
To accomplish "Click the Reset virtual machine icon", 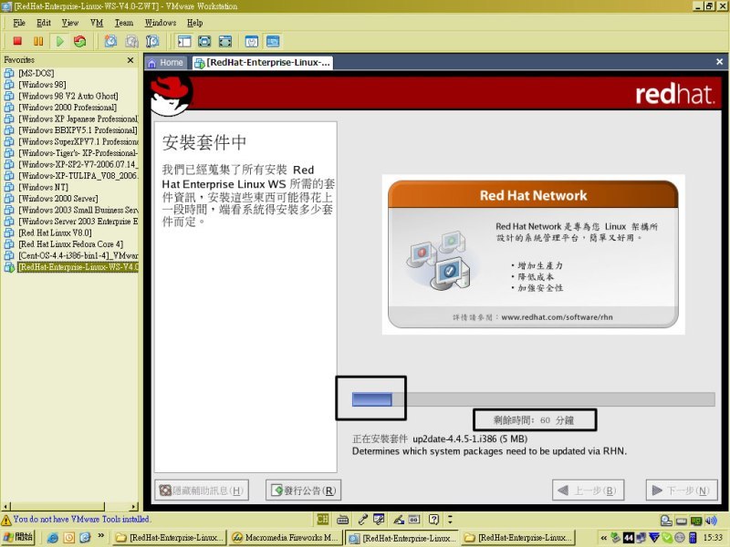I will pyautogui.click(x=80, y=41).
